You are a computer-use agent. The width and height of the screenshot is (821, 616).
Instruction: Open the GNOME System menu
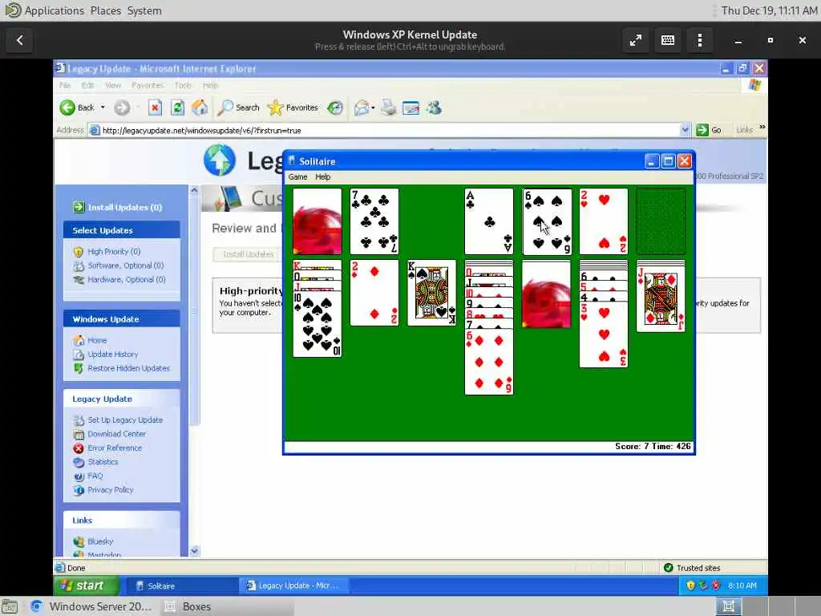tap(144, 10)
